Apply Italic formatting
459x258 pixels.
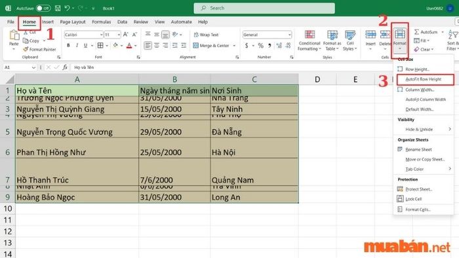tap(77, 46)
